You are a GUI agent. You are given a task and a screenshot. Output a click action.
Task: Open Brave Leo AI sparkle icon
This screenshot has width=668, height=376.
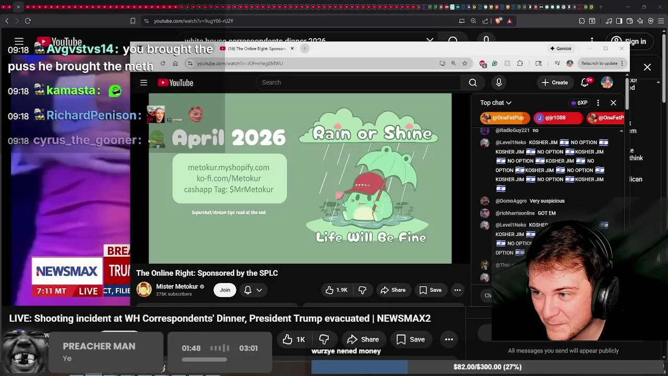click(640, 21)
